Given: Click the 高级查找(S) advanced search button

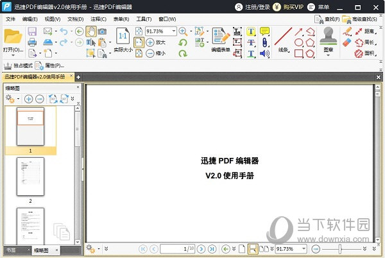Looking at the screenshot, I should pos(359,19).
